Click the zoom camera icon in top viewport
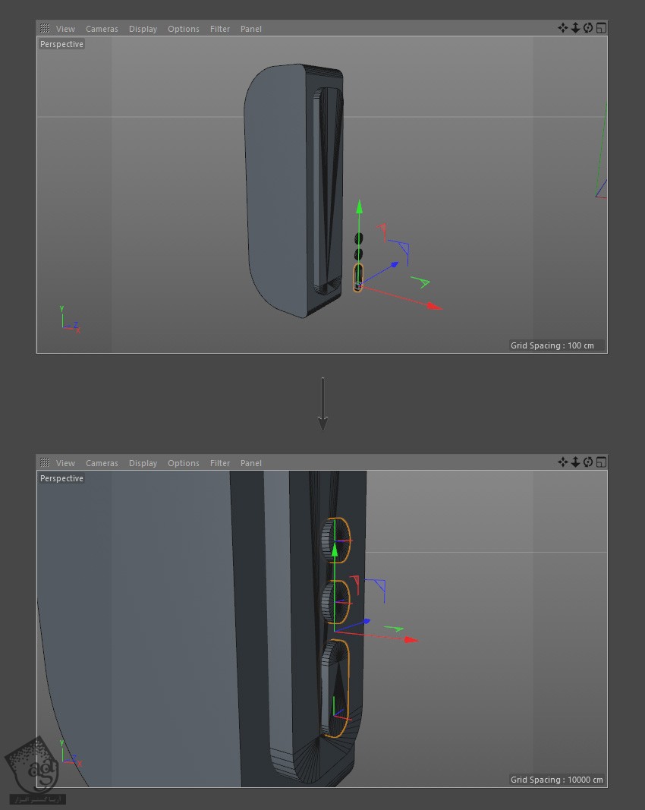 (575, 28)
